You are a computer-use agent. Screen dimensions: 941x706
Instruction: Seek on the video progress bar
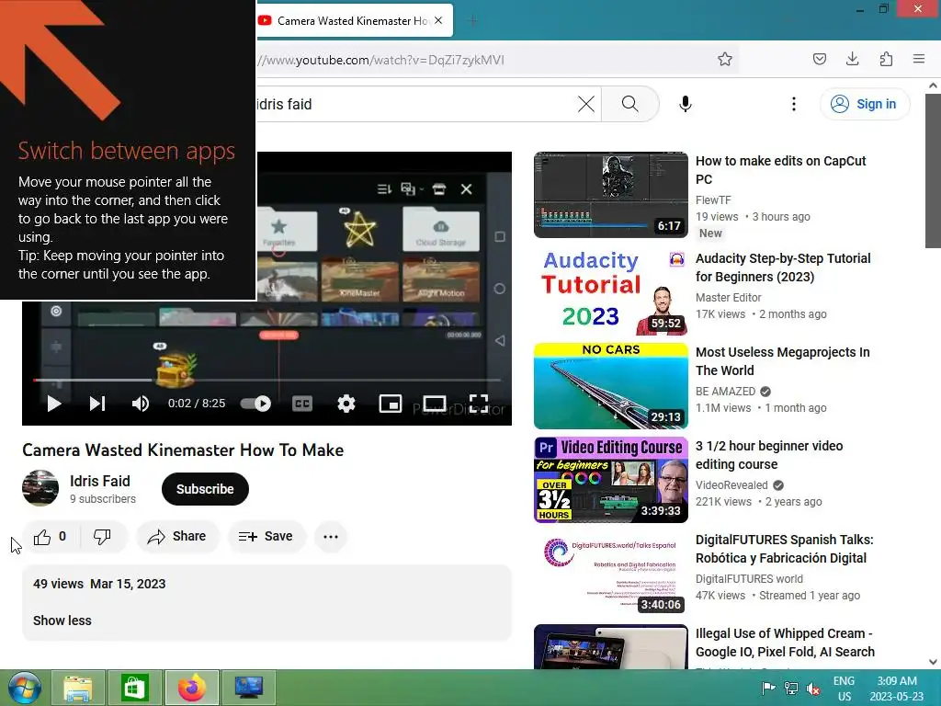tap(267, 380)
